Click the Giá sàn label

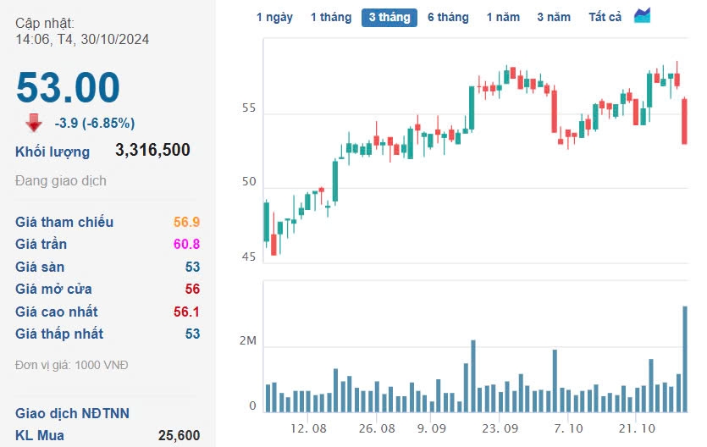tap(40, 267)
